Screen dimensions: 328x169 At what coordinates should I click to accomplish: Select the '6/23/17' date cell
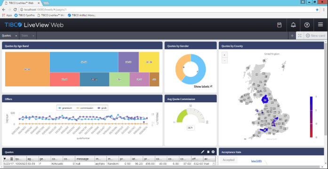(x=8, y=164)
